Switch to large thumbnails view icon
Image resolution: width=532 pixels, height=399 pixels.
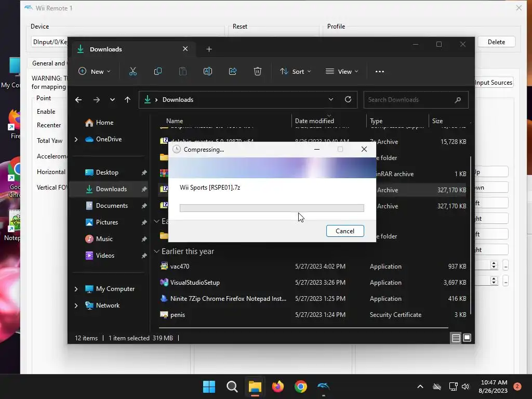click(467, 338)
